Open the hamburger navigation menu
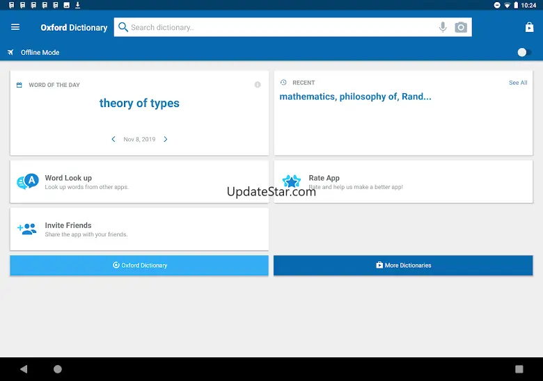The image size is (543, 381). (15, 27)
